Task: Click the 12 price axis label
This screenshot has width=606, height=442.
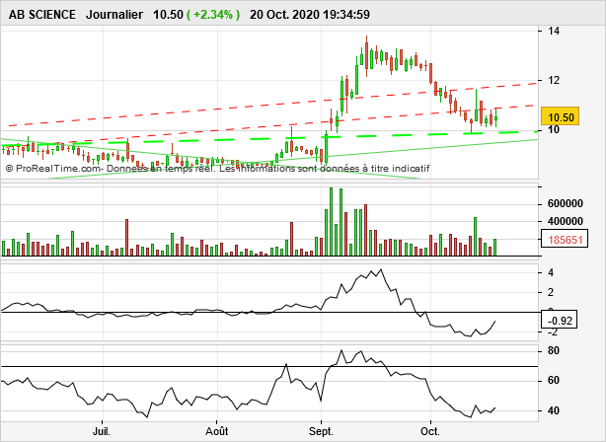Action: 554,80
